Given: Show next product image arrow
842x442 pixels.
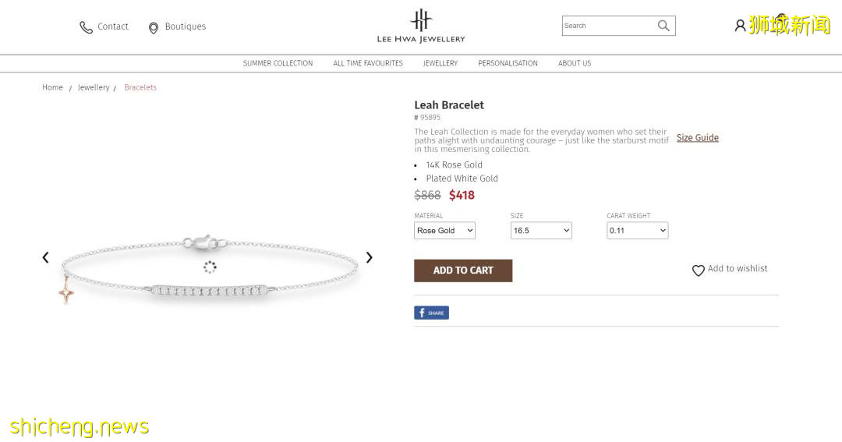Looking at the screenshot, I should [x=370, y=257].
